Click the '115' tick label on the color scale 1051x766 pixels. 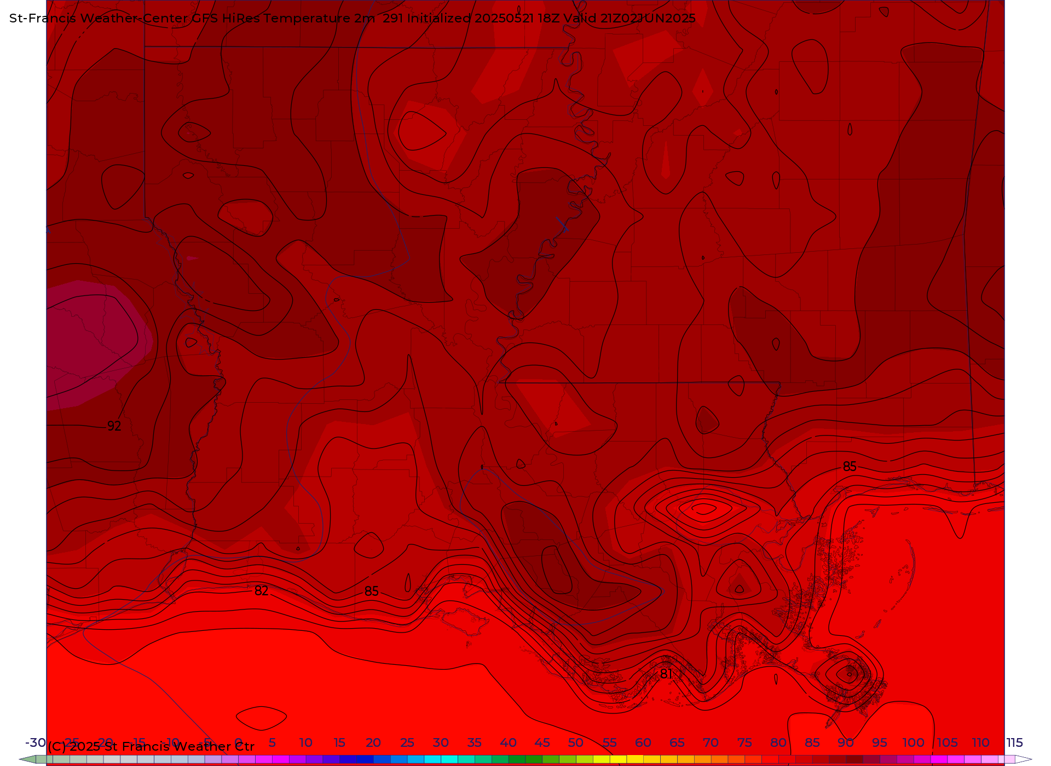coord(1015,742)
